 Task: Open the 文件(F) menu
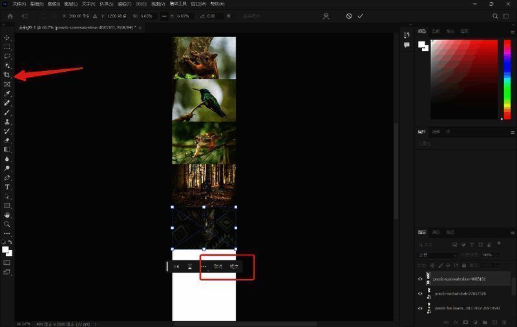pos(19,4)
